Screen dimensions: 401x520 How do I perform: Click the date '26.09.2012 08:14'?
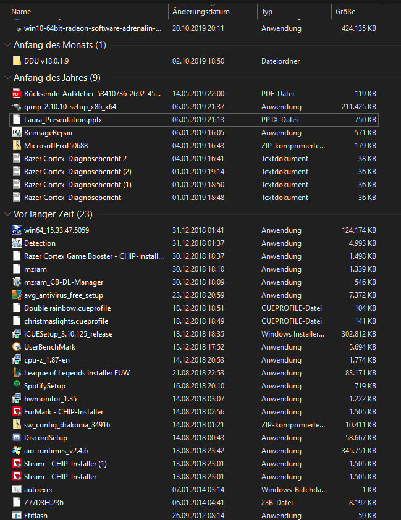point(198,516)
